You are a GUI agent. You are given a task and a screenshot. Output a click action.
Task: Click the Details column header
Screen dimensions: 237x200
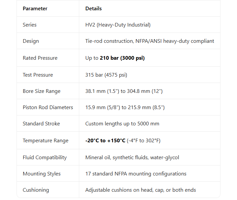93,9
